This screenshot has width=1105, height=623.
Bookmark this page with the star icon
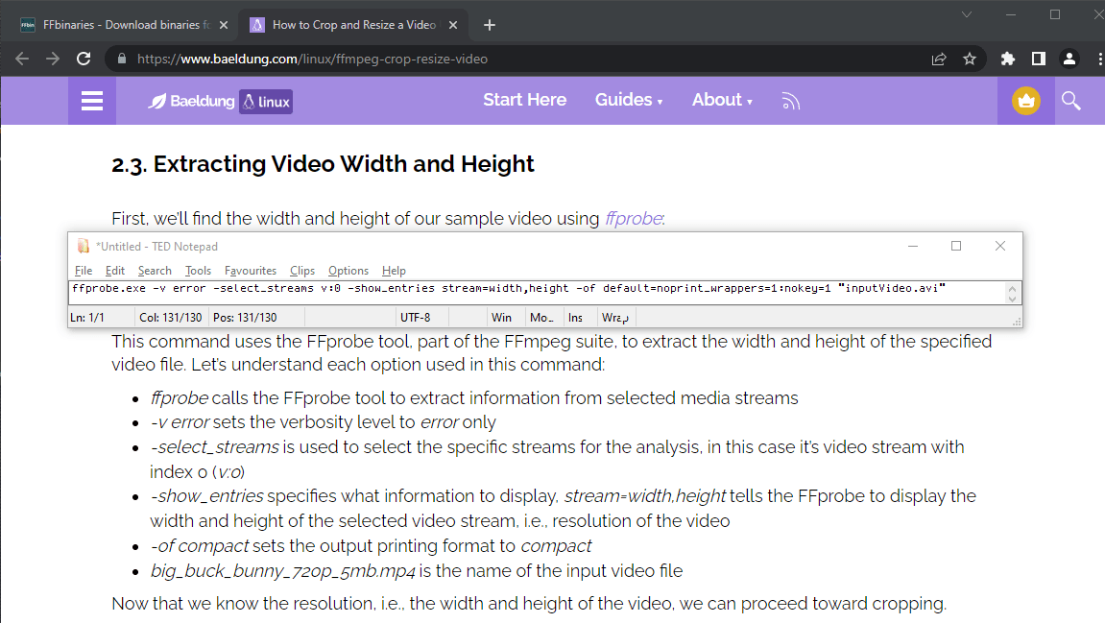pyautogui.click(x=970, y=59)
